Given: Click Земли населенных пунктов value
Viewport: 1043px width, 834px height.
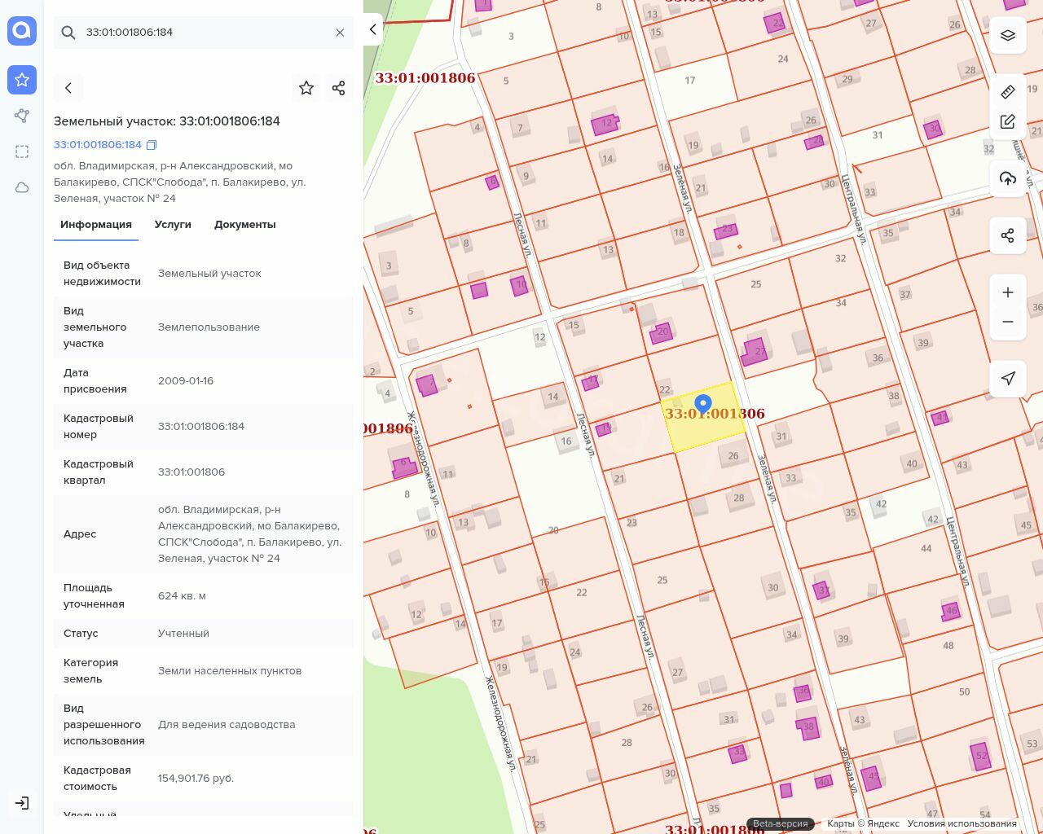Looking at the screenshot, I should (230, 671).
